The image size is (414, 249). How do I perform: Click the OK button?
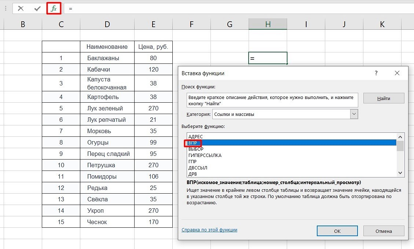pos(337,231)
